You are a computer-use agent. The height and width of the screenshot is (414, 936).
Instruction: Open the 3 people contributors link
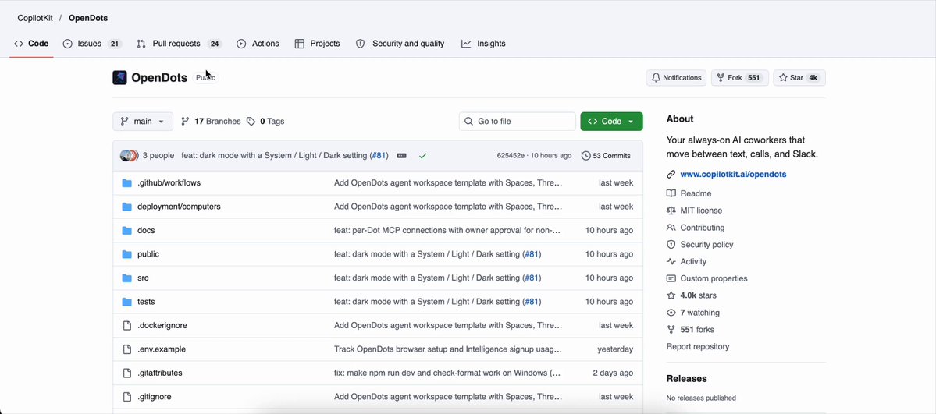coord(158,156)
